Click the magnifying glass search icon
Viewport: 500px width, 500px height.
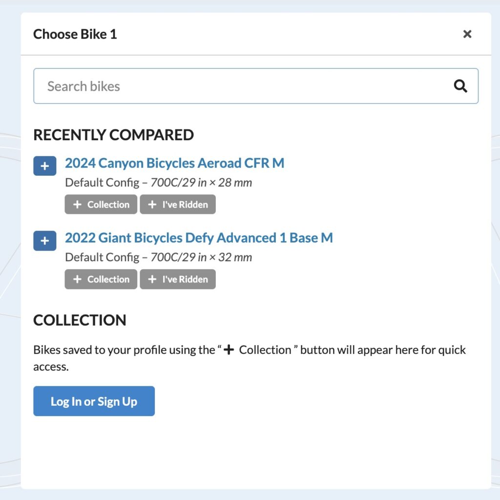(x=460, y=86)
